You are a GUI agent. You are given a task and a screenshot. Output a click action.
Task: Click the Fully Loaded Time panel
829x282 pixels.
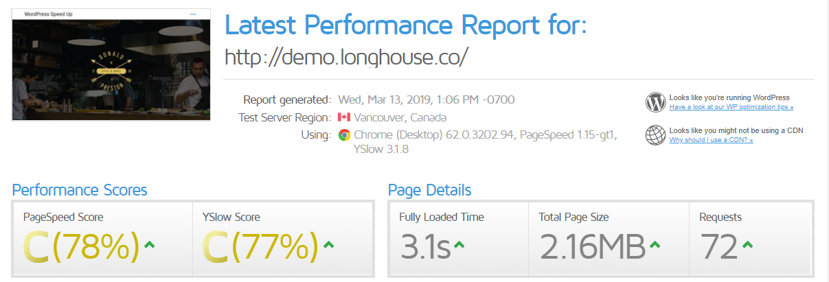point(458,239)
